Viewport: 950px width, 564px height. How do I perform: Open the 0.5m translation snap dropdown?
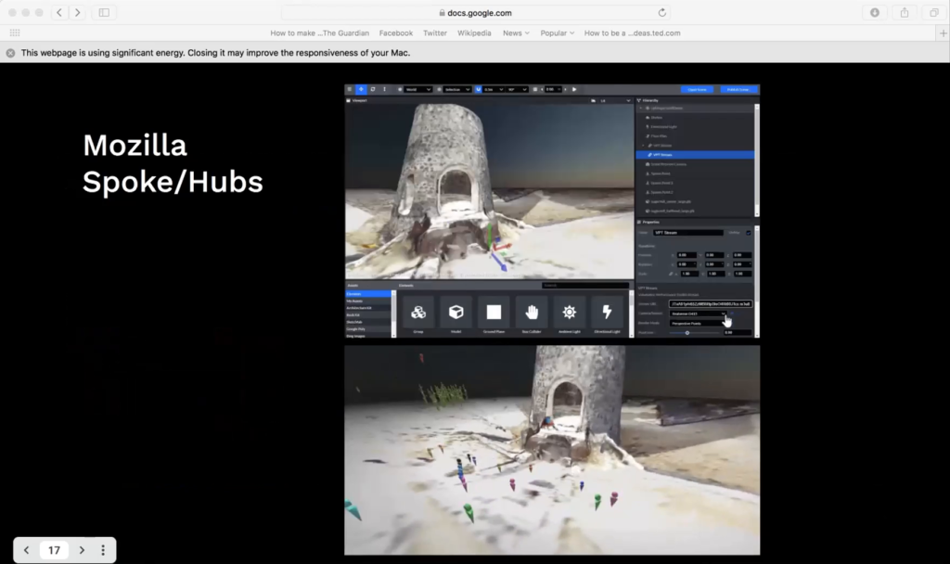(x=494, y=89)
